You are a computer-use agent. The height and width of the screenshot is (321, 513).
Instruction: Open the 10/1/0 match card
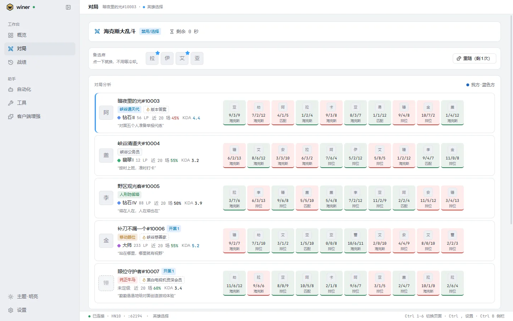(428, 283)
